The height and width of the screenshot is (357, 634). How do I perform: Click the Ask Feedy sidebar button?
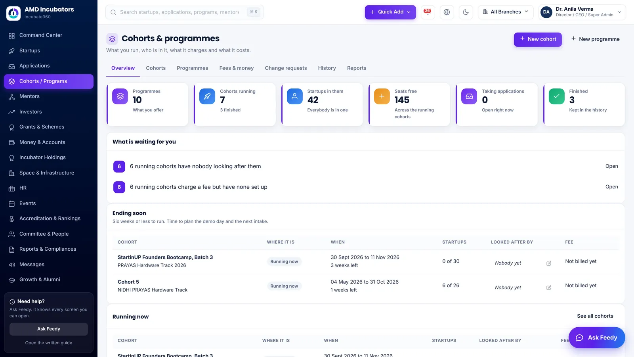coord(49,329)
